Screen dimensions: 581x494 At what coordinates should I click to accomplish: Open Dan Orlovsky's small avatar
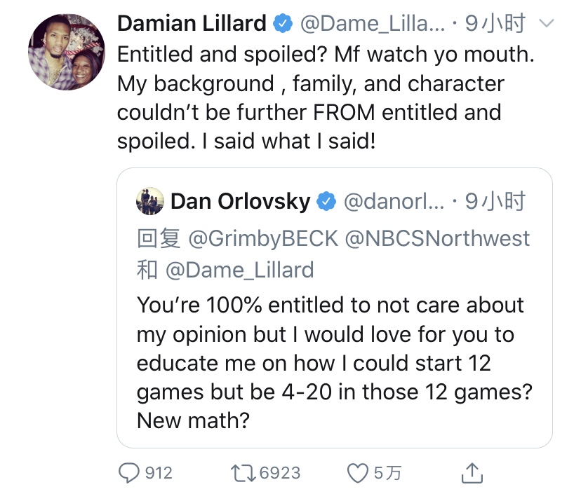150,201
